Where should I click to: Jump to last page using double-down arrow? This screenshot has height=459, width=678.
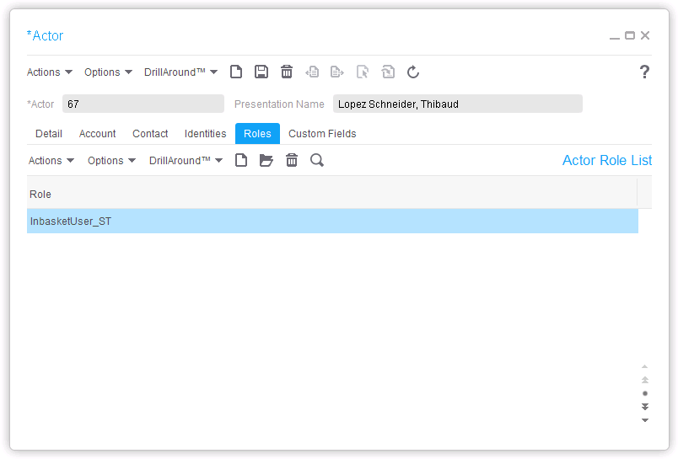pyautogui.click(x=645, y=407)
